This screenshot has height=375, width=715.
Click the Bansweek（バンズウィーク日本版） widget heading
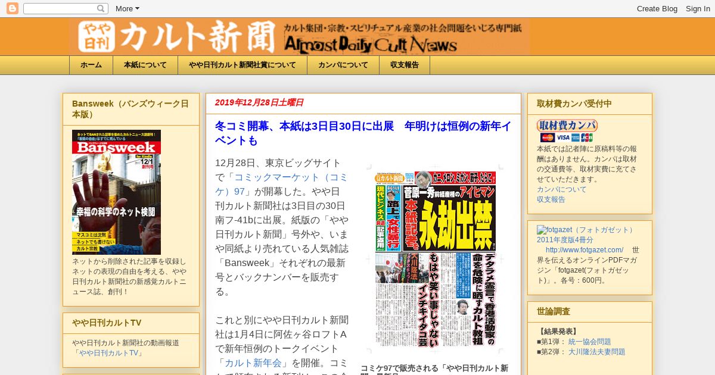(130, 109)
